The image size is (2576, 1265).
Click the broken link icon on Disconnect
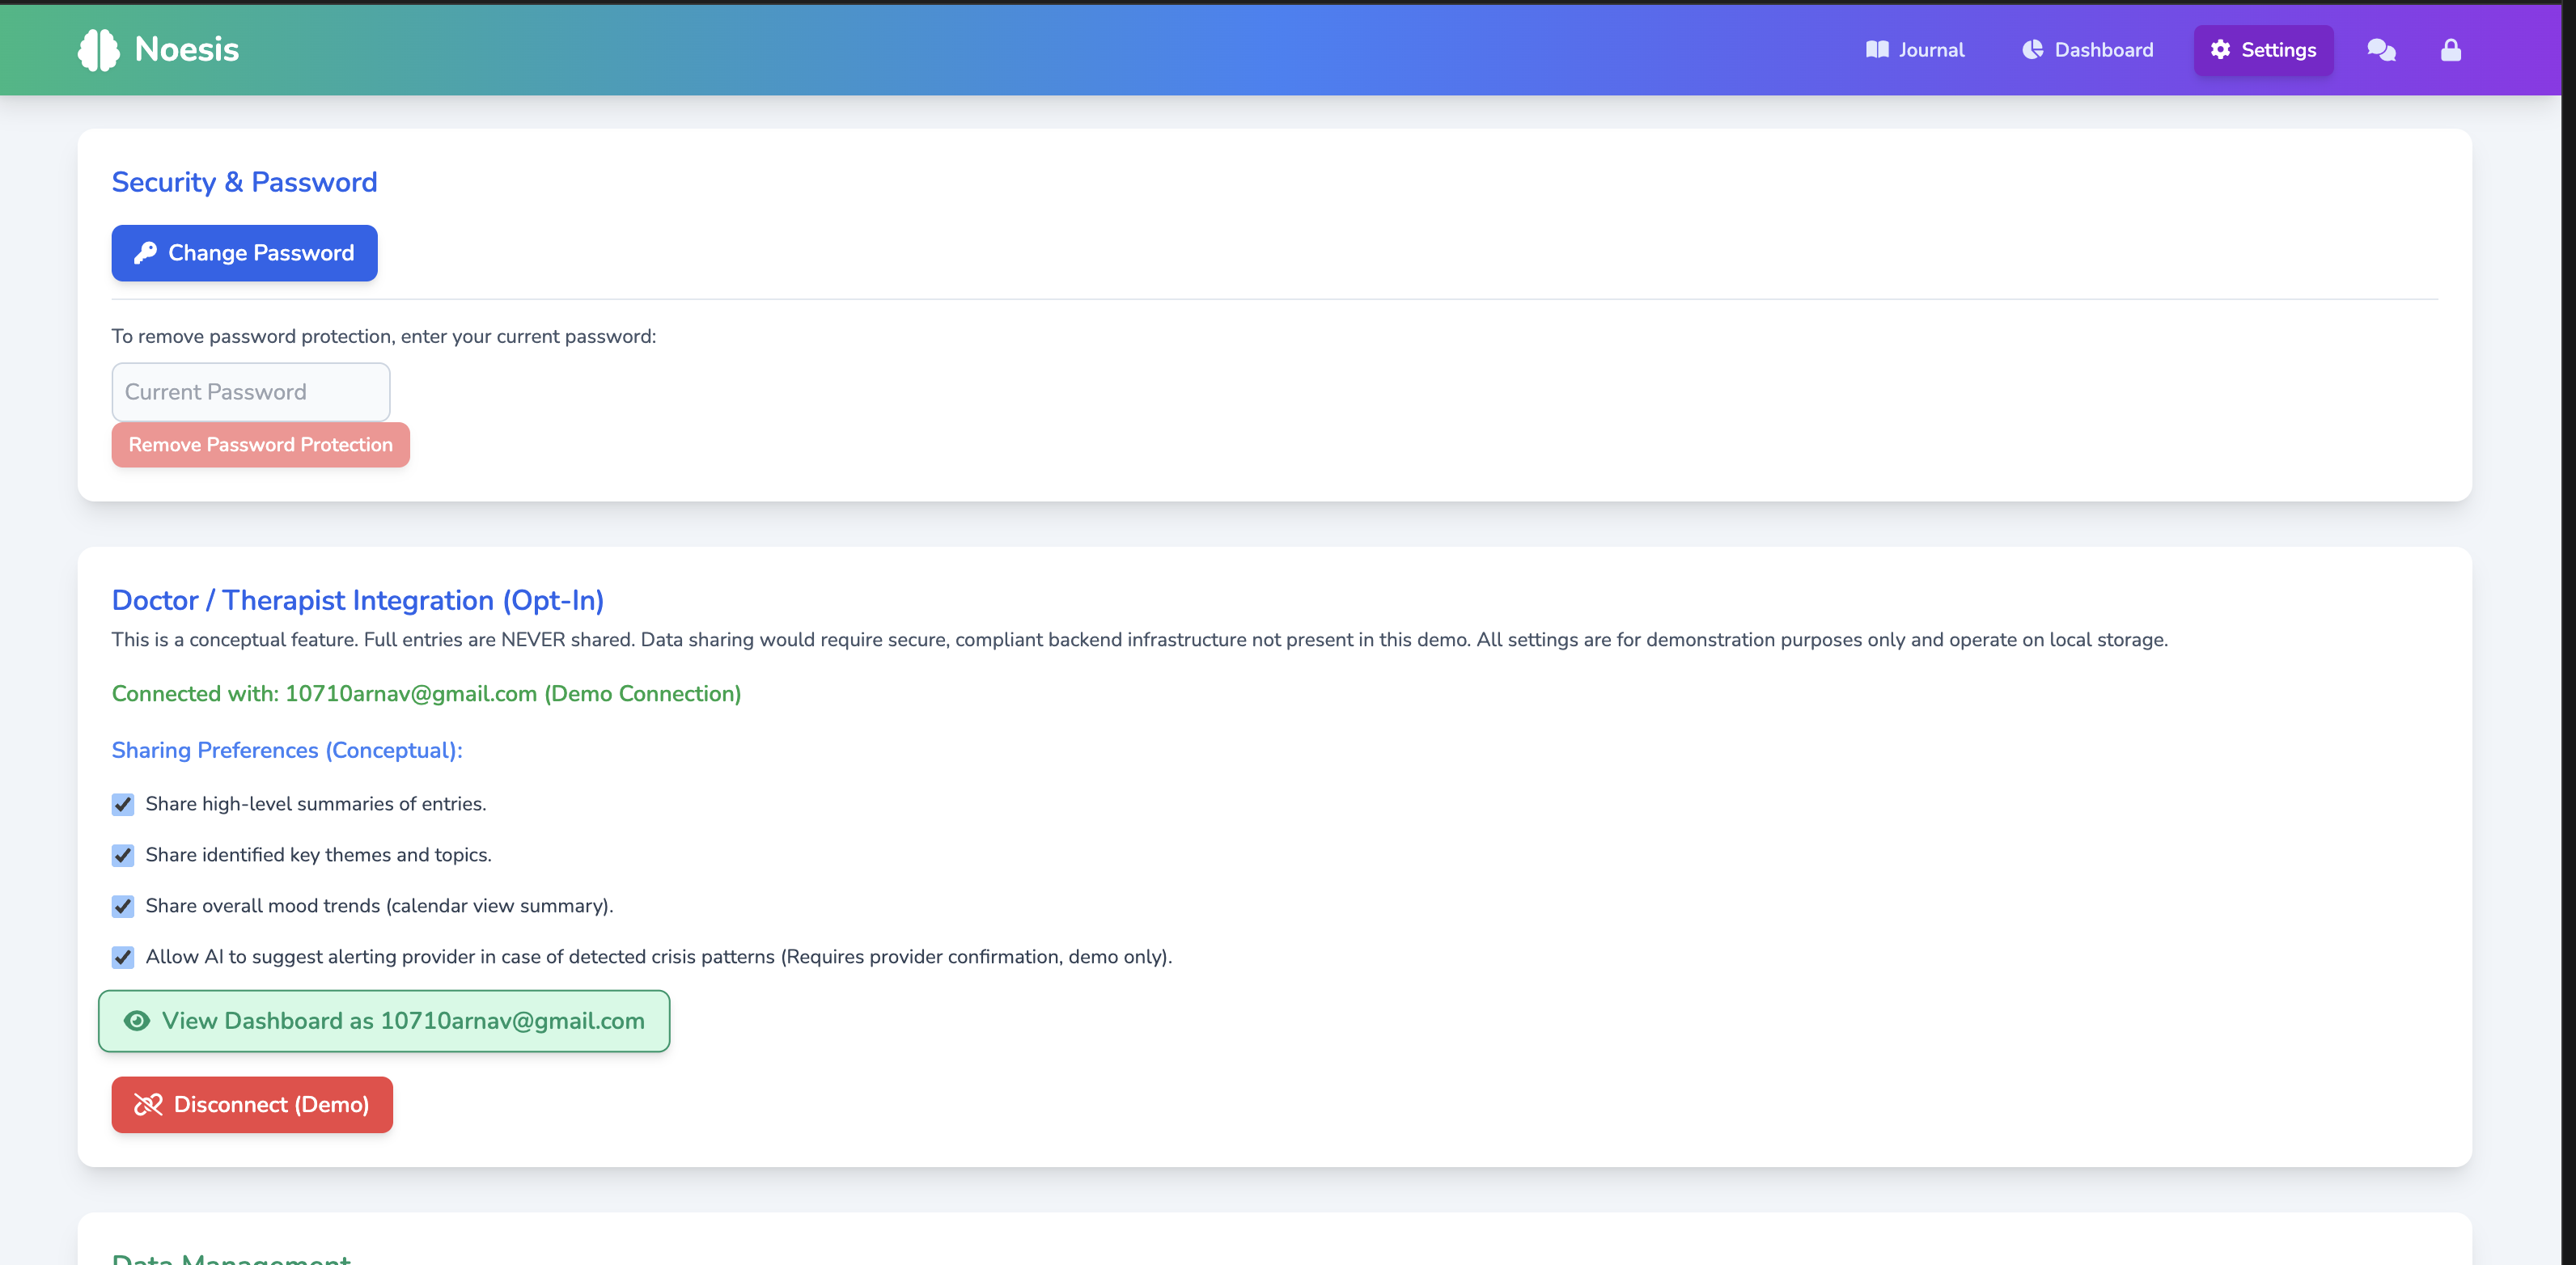coord(148,1104)
